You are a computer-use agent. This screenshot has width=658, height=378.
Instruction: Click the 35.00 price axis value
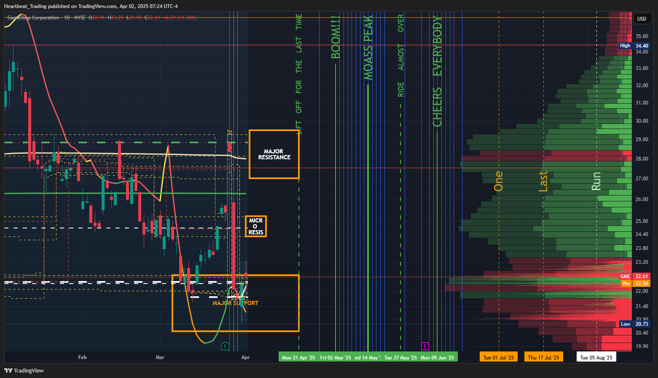(642, 36)
